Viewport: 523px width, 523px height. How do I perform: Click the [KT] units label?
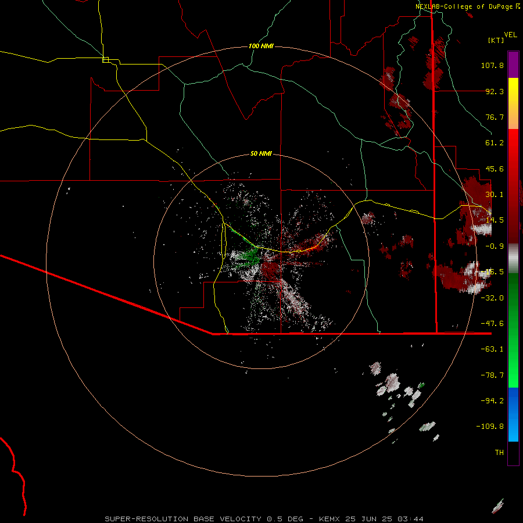click(496, 40)
